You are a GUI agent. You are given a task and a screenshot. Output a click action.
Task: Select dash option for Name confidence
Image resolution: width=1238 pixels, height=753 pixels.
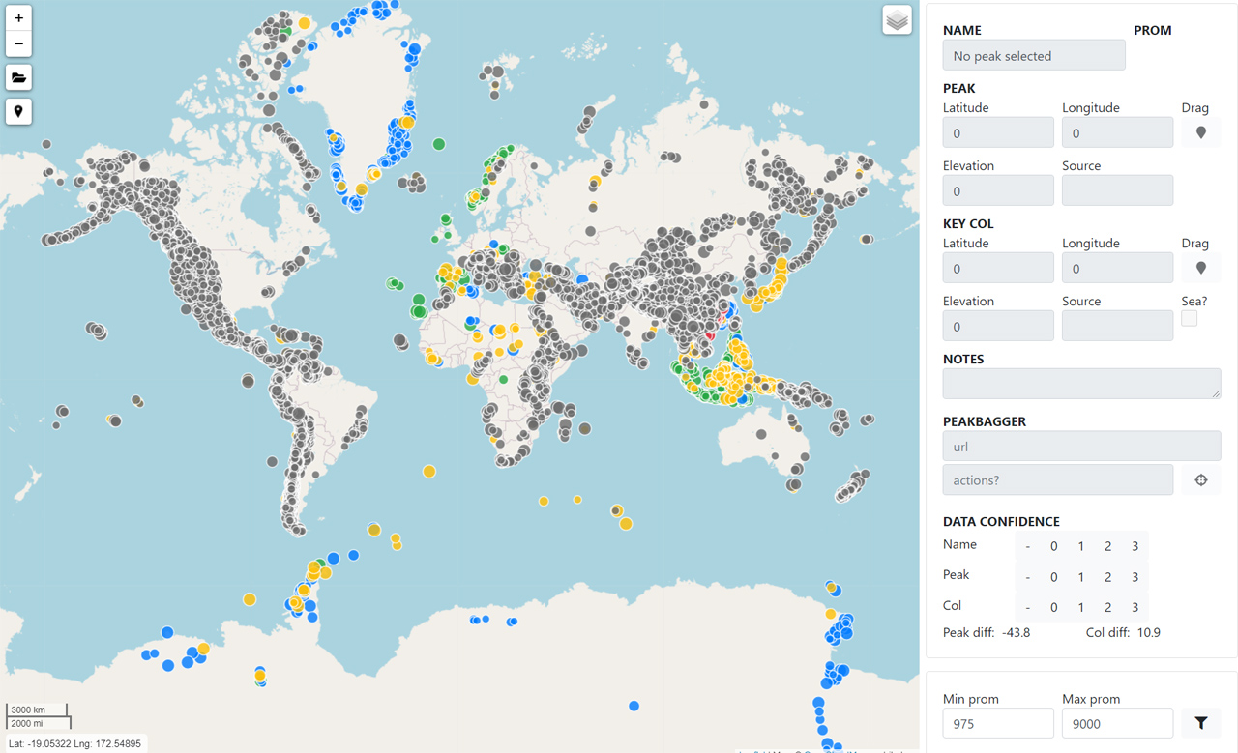coord(1028,546)
